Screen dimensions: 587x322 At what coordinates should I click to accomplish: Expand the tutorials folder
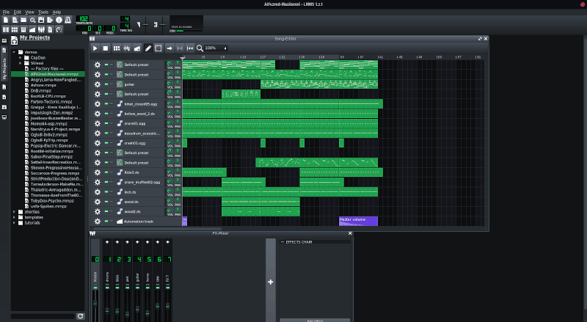[x=14, y=223]
